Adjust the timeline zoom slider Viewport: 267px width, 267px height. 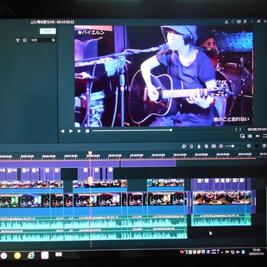point(234,146)
